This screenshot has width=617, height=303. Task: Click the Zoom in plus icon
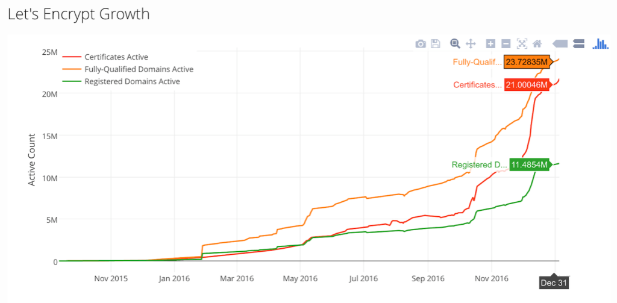pyautogui.click(x=490, y=43)
